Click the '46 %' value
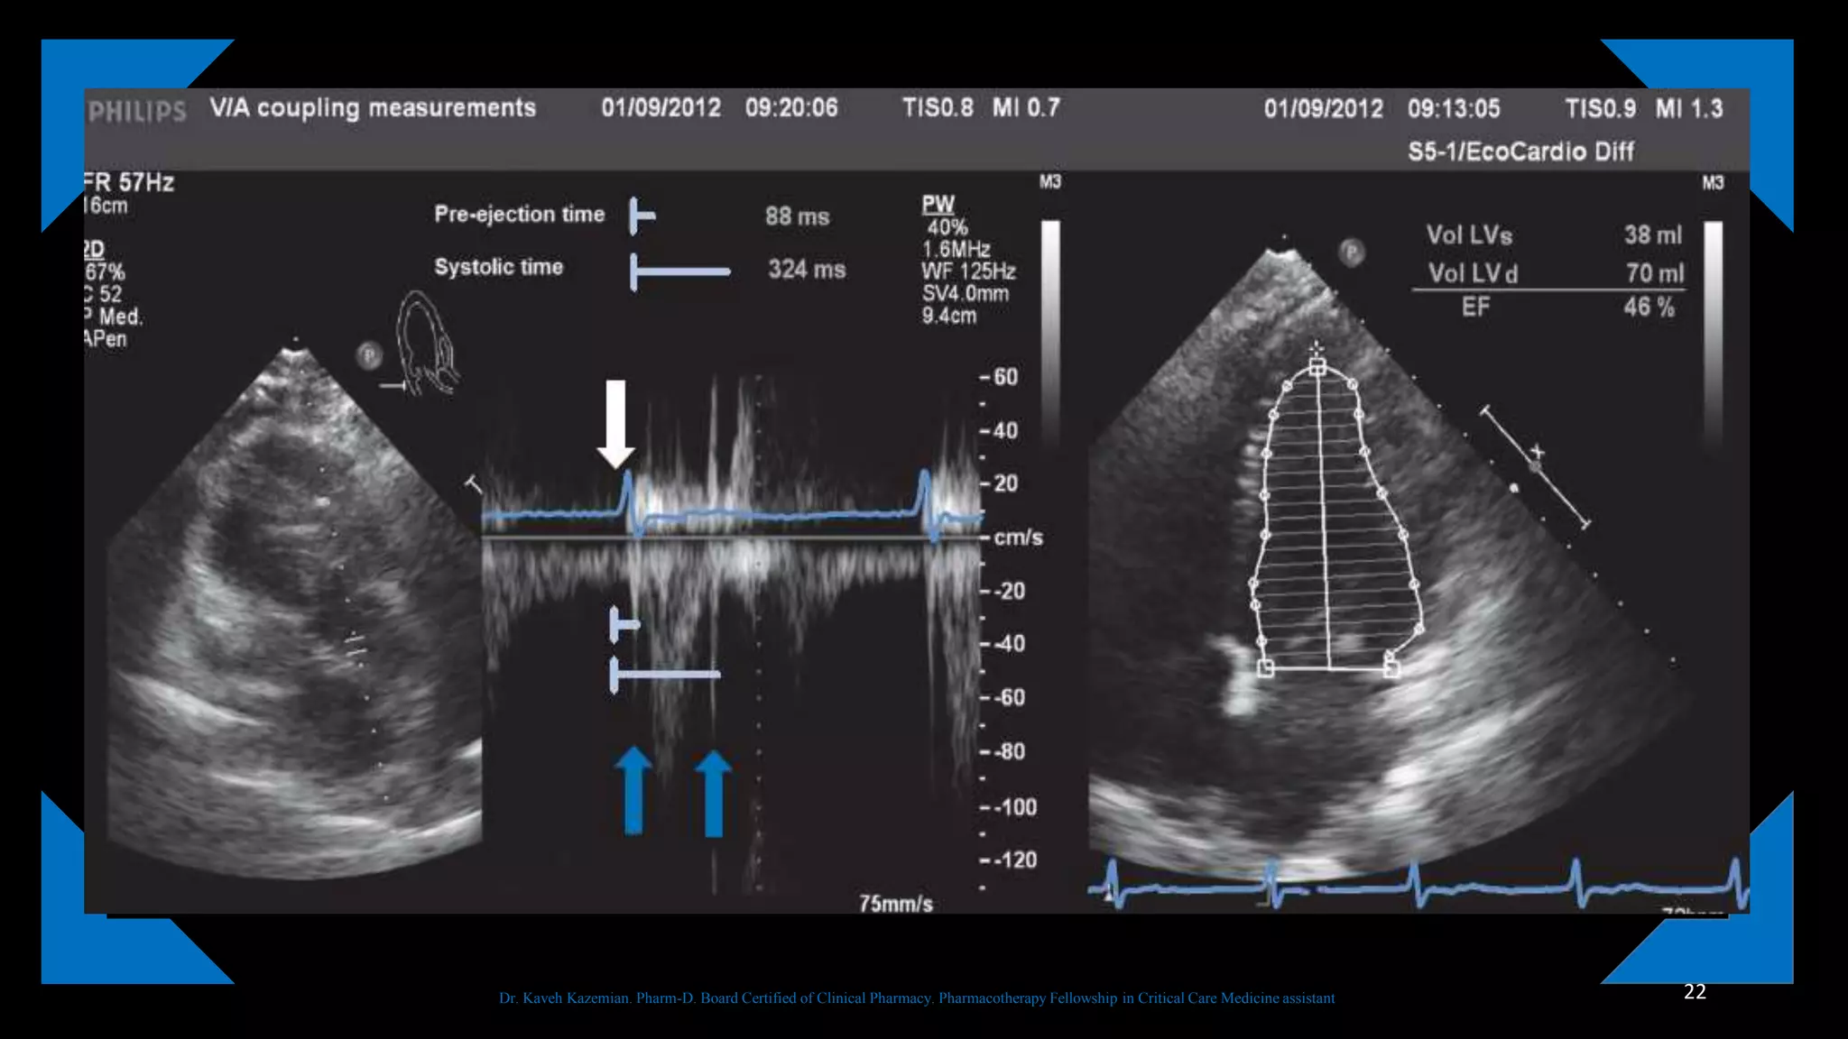This screenshot has width=1848, height=1039. [x=1649, y=308]
